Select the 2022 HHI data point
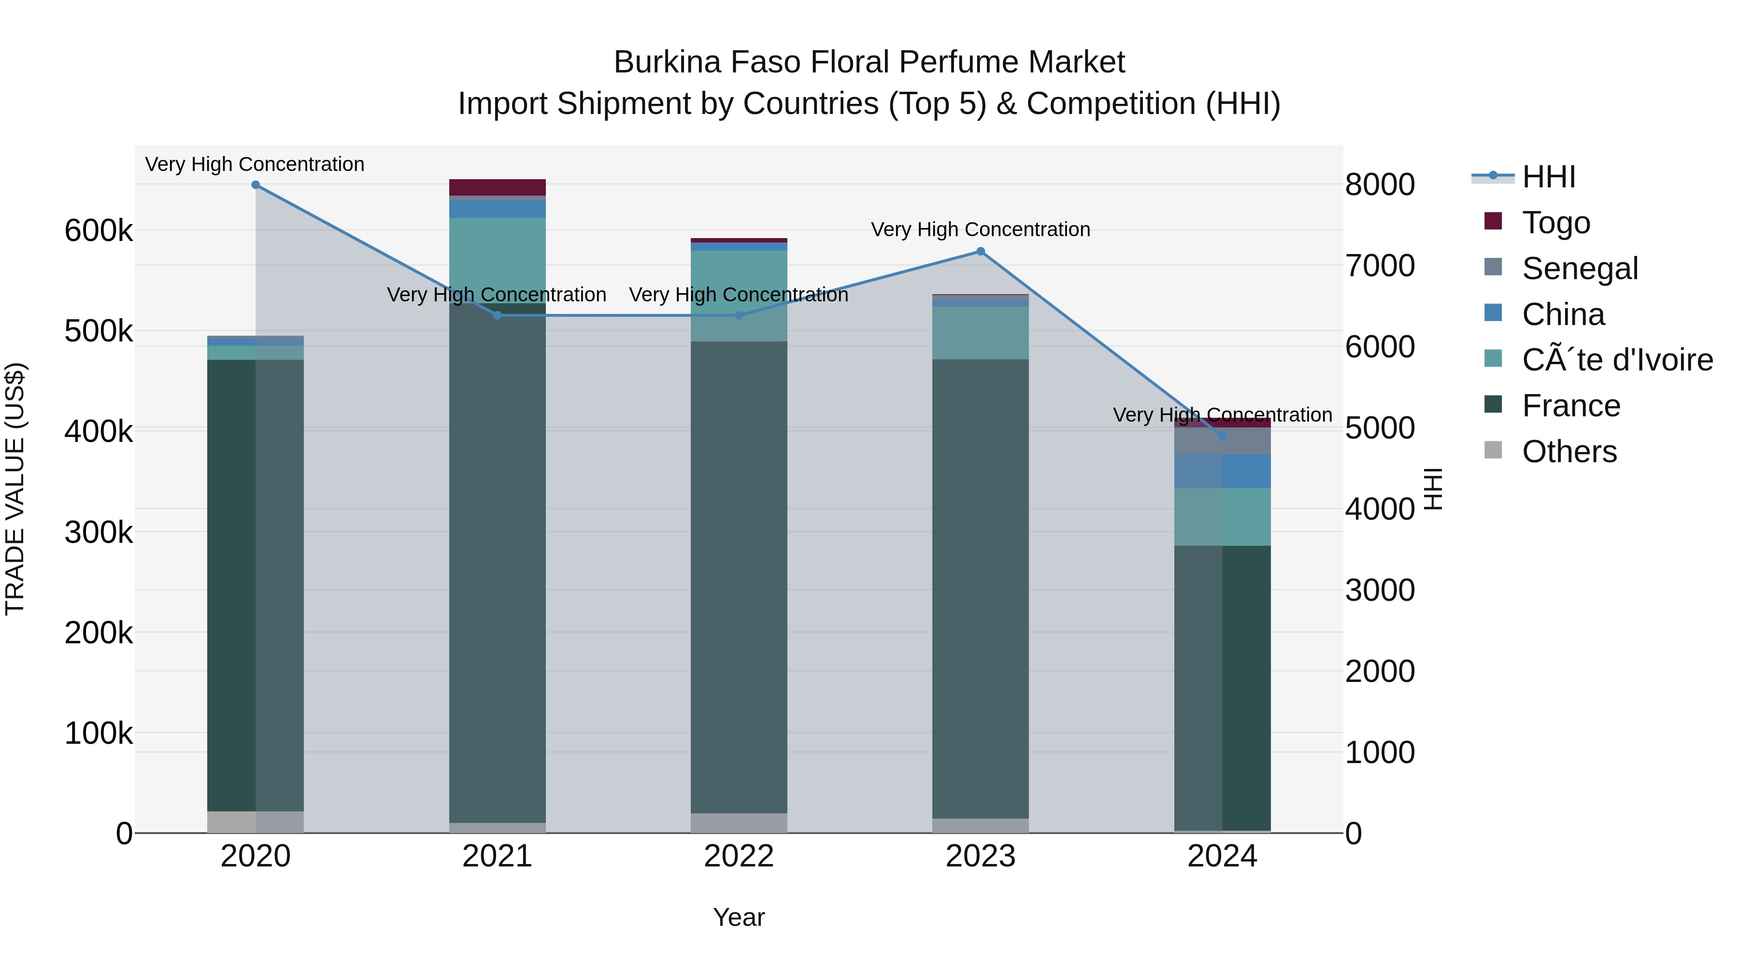The image size is (1739, 978). tap(739, 315)
